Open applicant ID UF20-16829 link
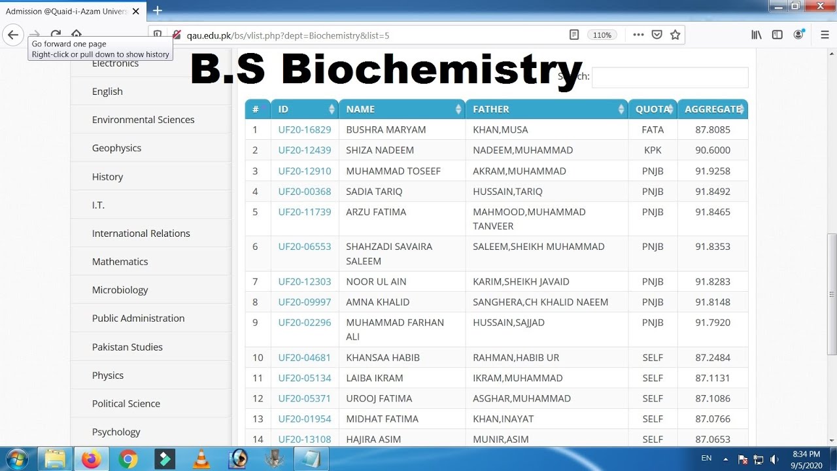This screenshot has height=471, width=837. click(x=305, y=130)
